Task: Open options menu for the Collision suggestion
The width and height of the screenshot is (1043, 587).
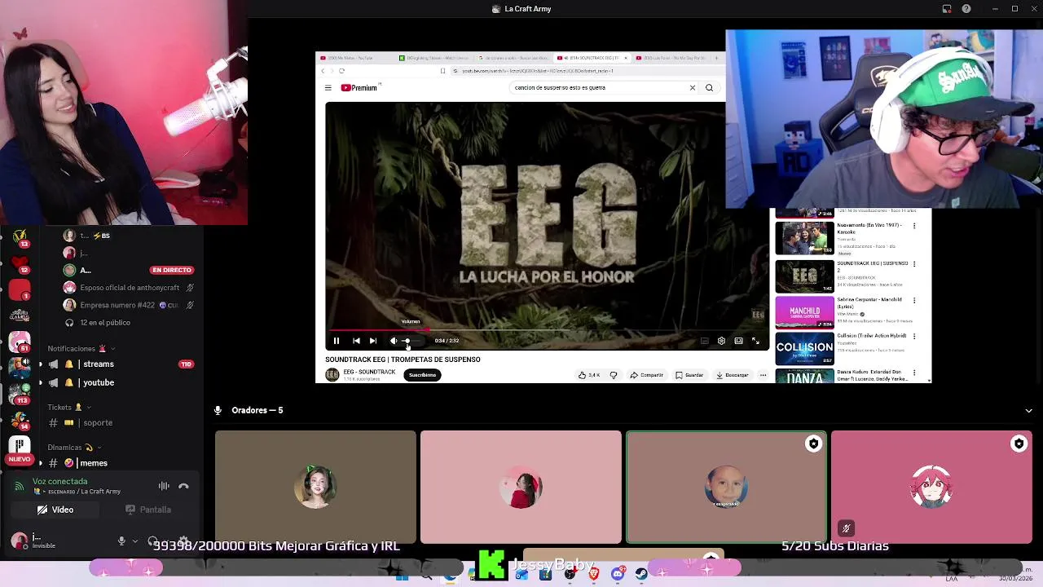Action: click(914, 336)
